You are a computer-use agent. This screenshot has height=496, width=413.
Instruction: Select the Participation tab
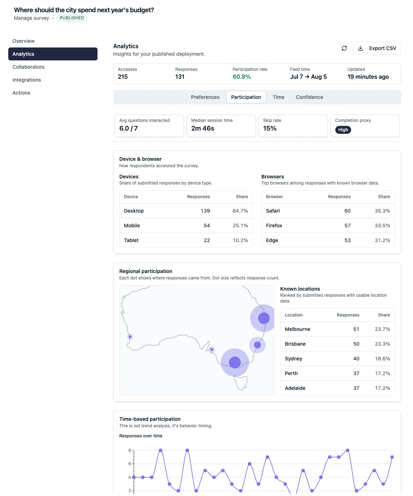(246, 97)
